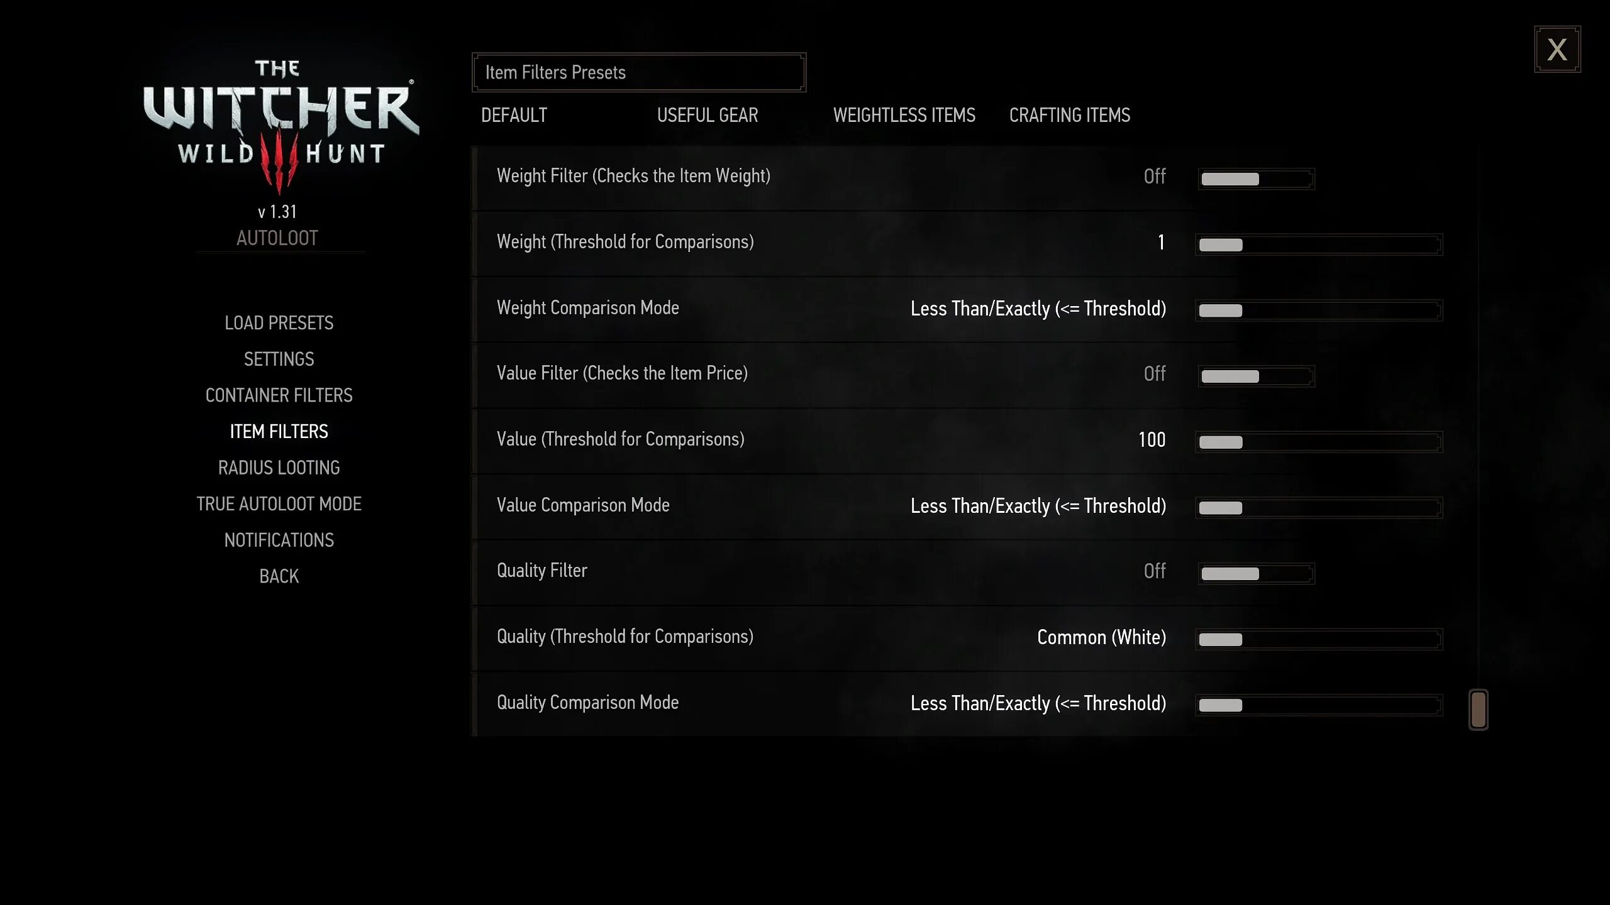Viewport: 1610px width, 905px height.
Task: Click the BACK nav icon
Action: pos(279,576)
